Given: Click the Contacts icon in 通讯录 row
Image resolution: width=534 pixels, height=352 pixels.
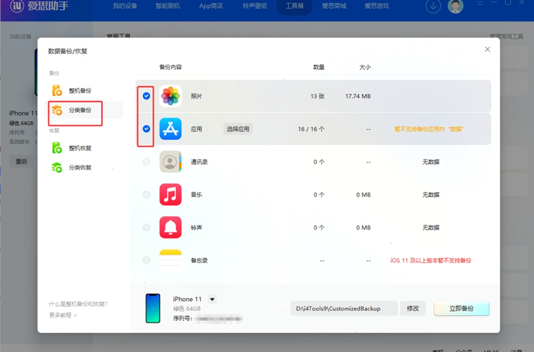Looking at the screenshot, I should [170, 162].
